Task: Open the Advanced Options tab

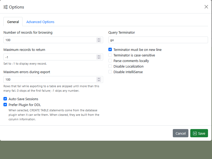Action: [40, 22]
